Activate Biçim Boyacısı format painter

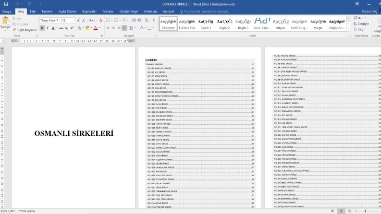point(25,30)
